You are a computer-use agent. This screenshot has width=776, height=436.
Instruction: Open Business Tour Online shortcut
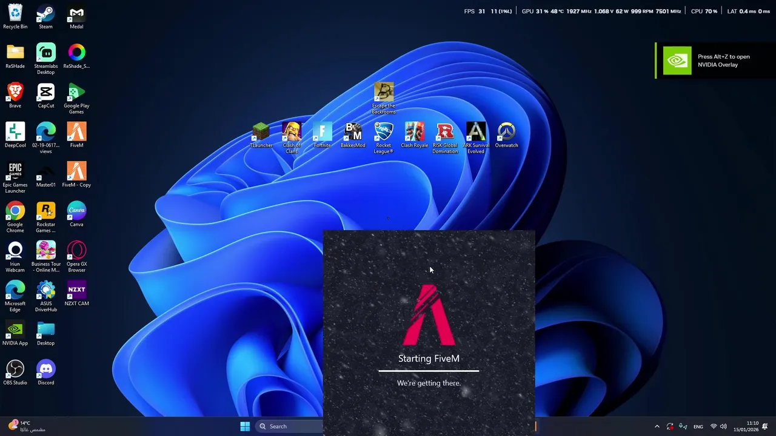click(45, 256)
